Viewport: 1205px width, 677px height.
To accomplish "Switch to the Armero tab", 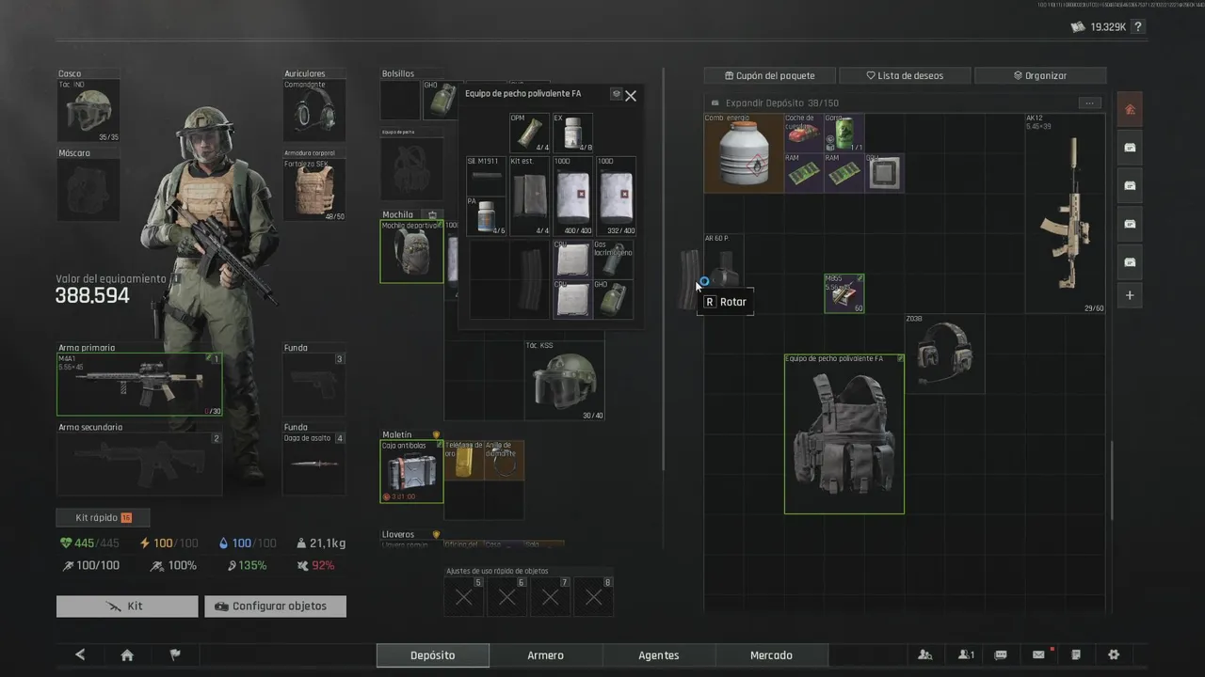I will pyautogui.click(x=546, y=655).
